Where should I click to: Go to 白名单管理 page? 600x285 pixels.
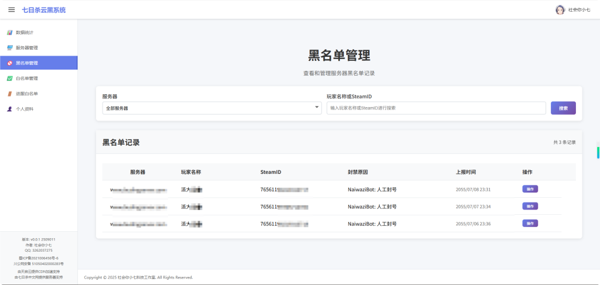39,78
